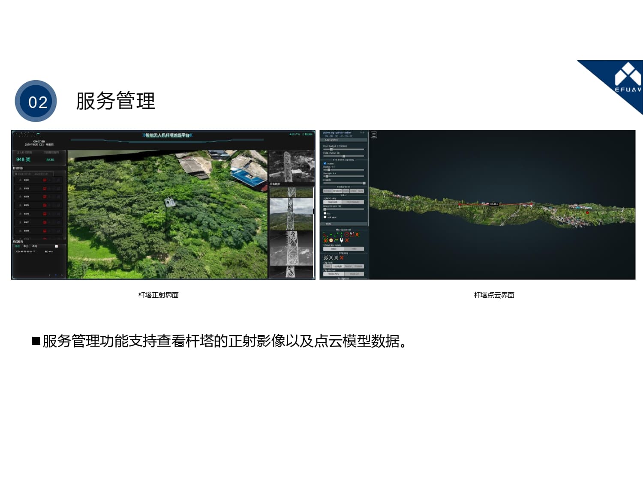Click red icon in B122 tower row

point(45,180)
